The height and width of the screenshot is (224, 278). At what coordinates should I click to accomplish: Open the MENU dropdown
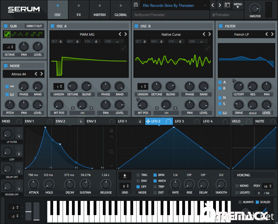[x=238, y=5]
